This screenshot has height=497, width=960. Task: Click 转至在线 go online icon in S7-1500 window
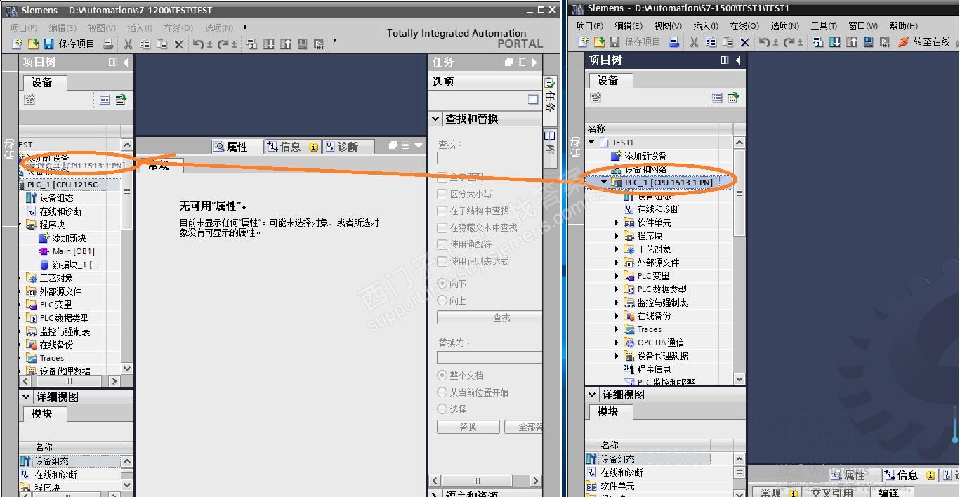click(904, 42)
